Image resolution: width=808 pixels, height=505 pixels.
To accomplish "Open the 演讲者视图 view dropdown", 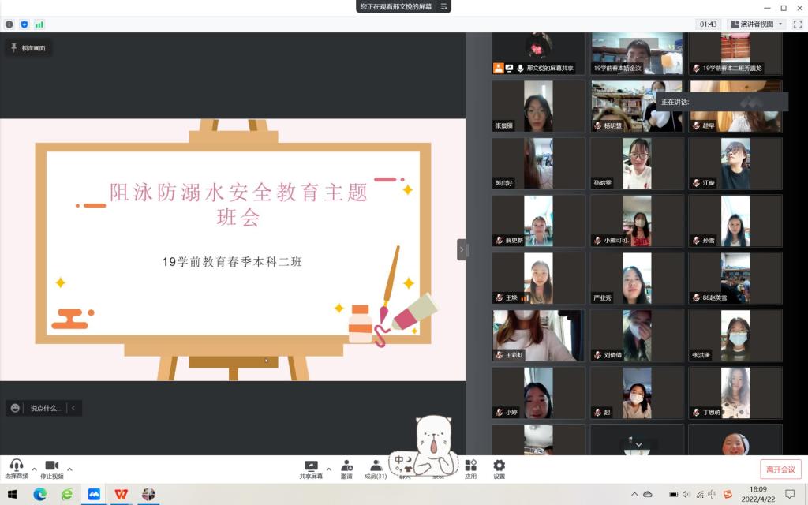I will [757, 24].
